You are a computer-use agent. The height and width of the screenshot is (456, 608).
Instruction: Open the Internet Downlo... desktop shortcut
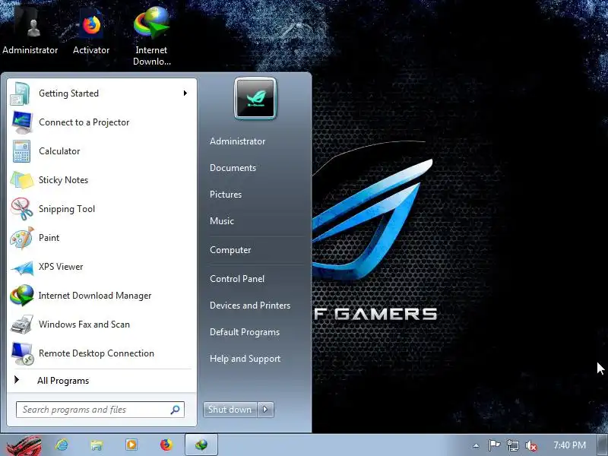151,36
